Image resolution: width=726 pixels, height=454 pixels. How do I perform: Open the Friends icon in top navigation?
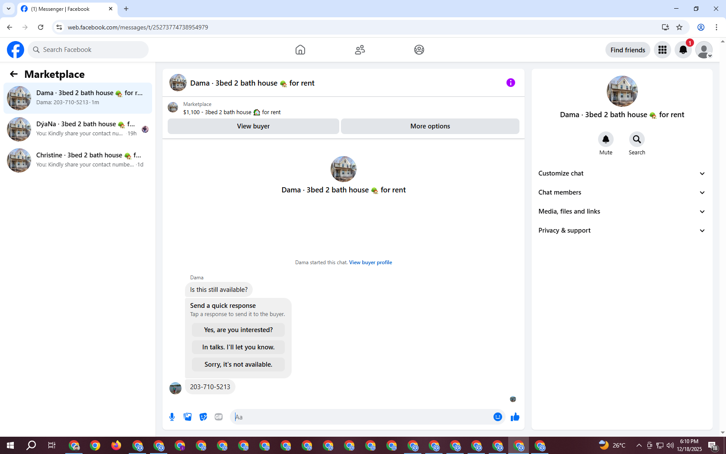pyautogui.click(x=360, y=50)
